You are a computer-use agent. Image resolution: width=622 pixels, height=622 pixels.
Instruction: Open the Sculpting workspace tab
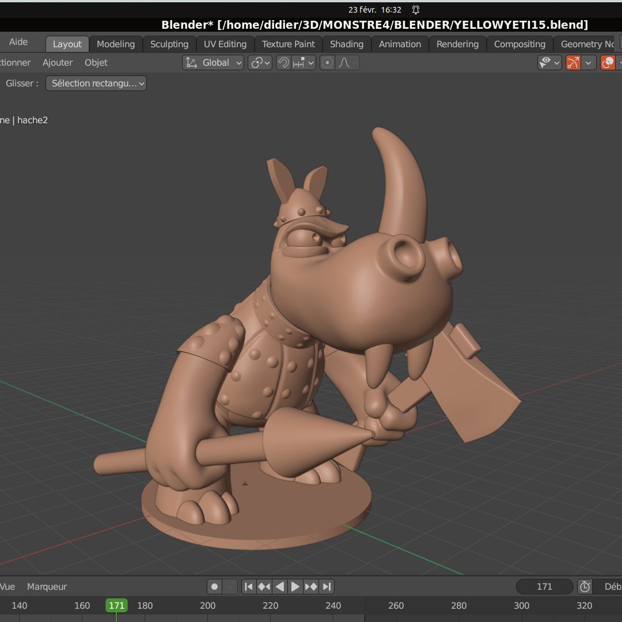(x=169, y=44)
